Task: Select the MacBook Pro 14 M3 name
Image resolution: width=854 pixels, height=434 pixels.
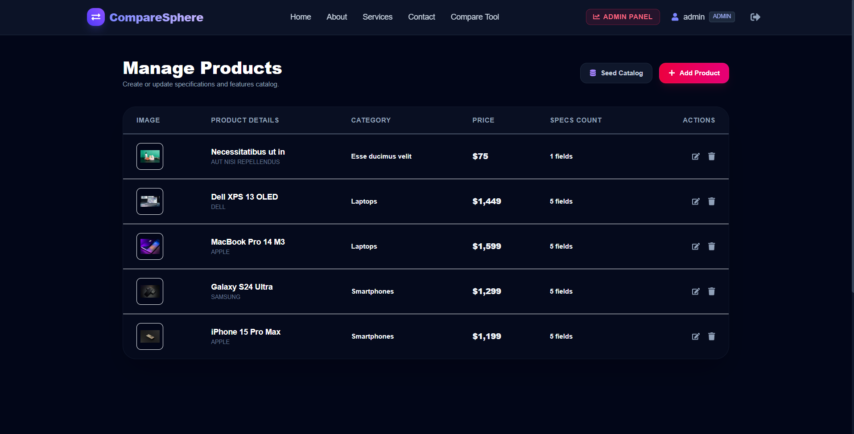Action: [248, 242]
